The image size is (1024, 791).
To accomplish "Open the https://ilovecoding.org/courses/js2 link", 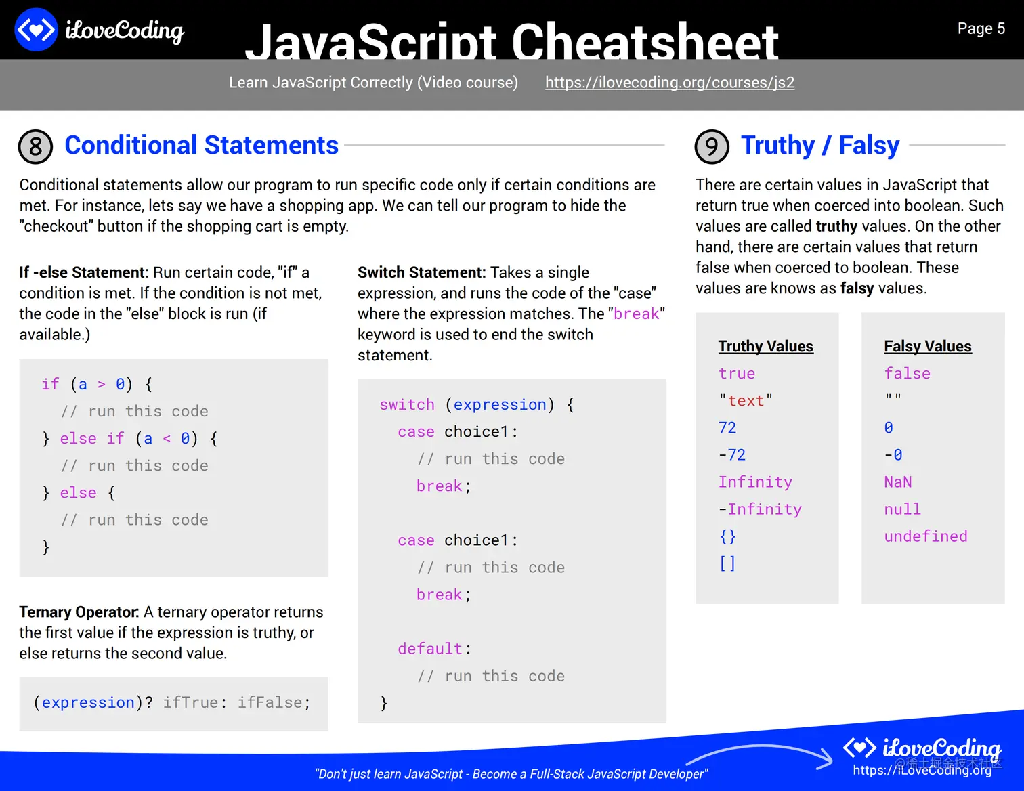I will 669,82.
